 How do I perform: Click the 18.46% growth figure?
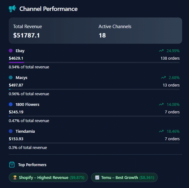[x=173, y=131]
